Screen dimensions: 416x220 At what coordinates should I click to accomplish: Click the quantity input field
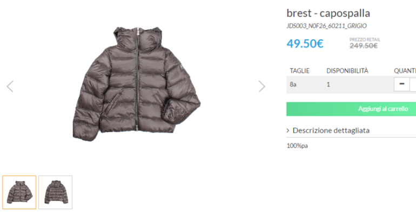point(413,84)
